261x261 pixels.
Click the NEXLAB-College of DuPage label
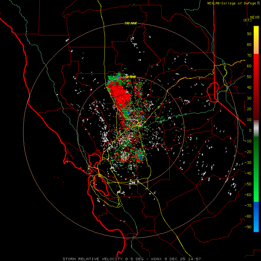pyautogui.click(x=233, y=3)
